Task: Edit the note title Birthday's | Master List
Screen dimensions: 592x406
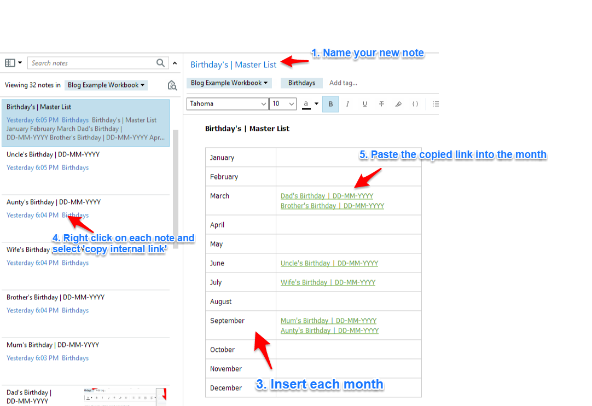Action: click(233, 65)
